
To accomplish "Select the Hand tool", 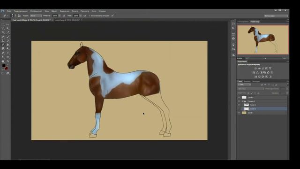I will click(3, 61).
